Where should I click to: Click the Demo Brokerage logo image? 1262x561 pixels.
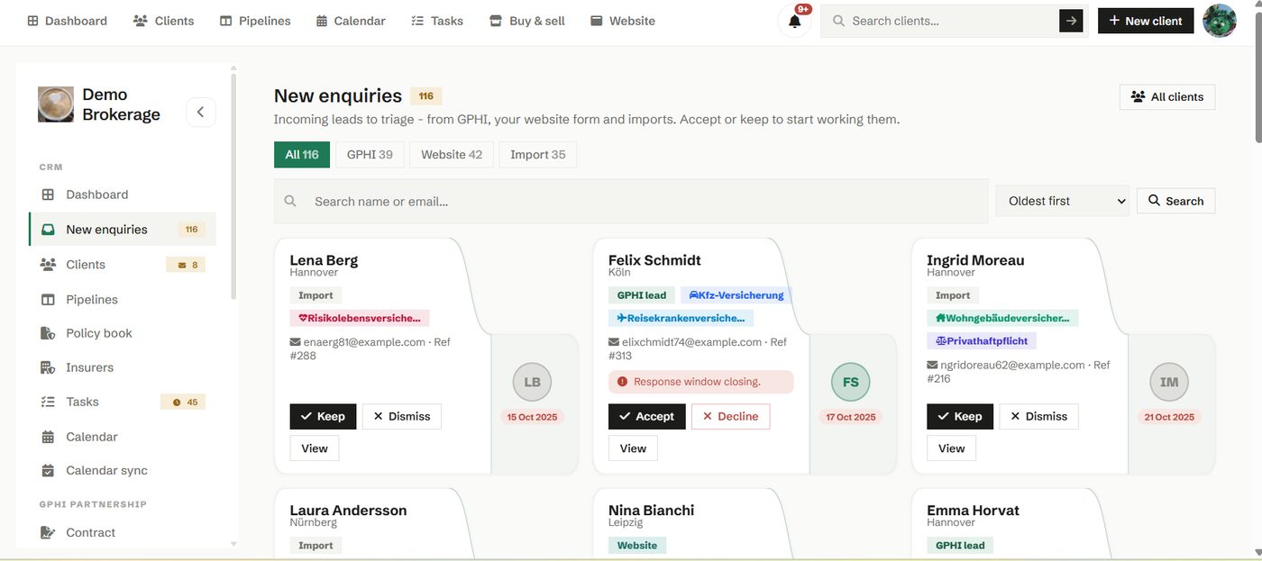(56, 104)
